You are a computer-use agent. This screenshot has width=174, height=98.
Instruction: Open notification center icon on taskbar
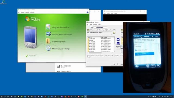tap(171, 97)
